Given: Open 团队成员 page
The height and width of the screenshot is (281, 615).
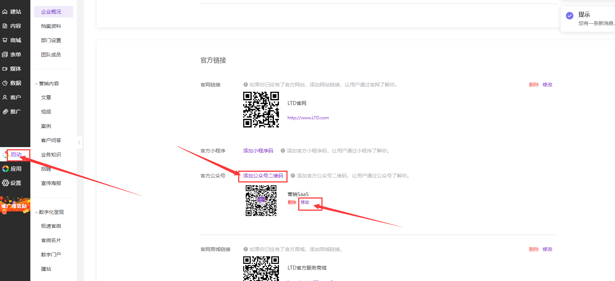Looking at the screenshot, I should [51, 55].
